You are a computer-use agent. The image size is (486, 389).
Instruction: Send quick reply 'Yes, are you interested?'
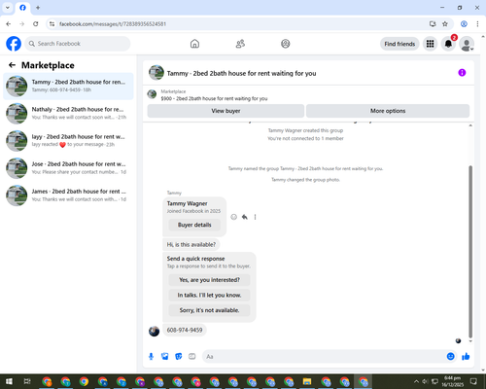point(209,280)
